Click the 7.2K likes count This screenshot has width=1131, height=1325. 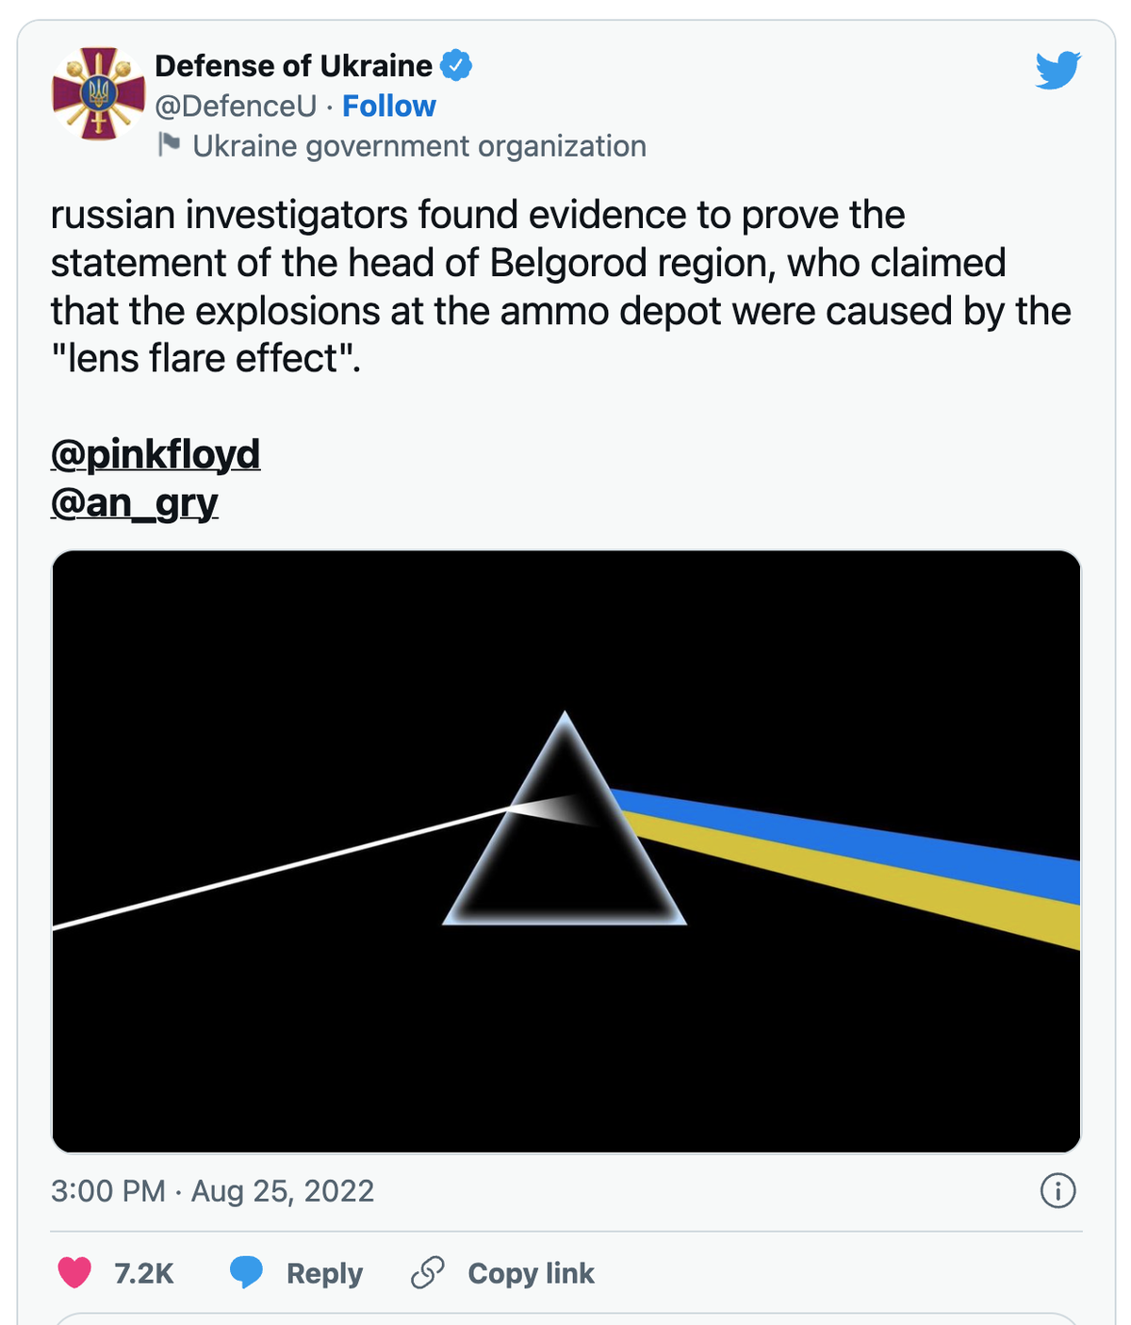point(144,1274)
